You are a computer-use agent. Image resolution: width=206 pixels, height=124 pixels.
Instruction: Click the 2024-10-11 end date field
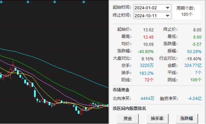point(149,16)
